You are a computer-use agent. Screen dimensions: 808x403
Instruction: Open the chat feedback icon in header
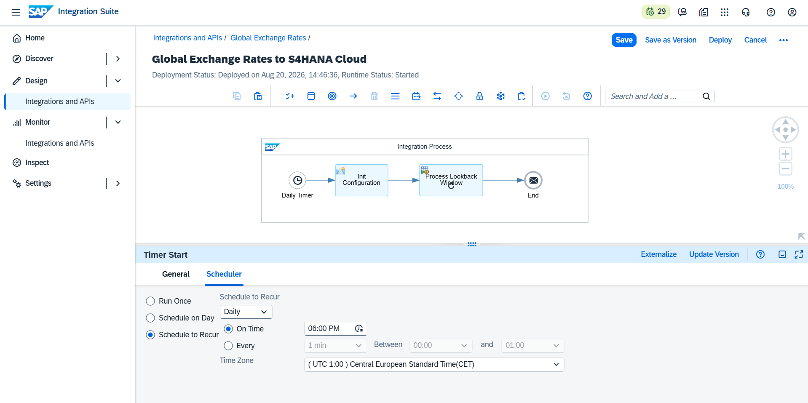click(682, 12)
